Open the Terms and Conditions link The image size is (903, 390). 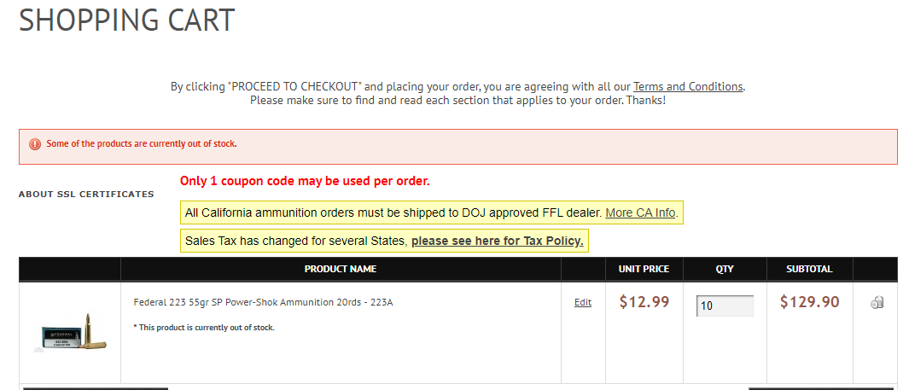(688, 86)
